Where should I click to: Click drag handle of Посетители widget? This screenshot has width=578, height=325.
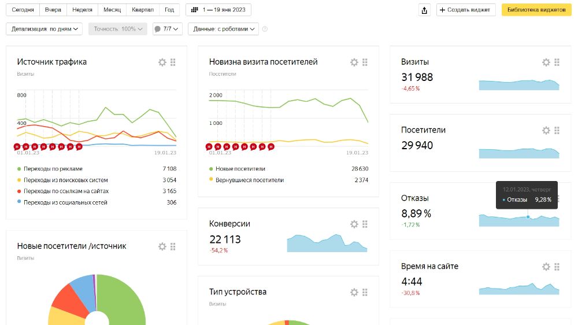(557, 130)
